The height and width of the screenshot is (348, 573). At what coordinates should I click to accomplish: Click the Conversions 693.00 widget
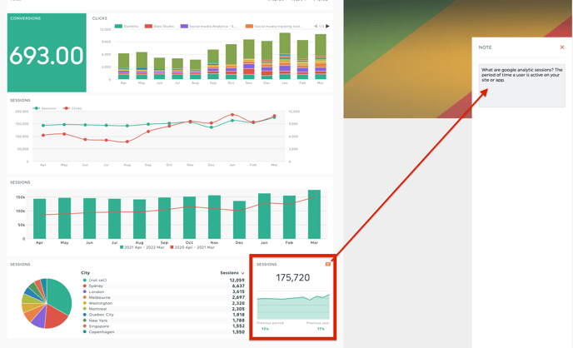point(47,52)
